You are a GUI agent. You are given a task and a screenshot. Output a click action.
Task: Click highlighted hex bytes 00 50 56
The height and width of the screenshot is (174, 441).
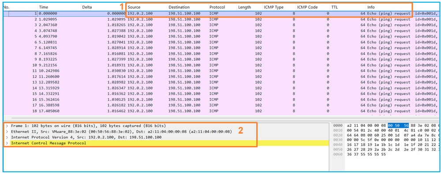click(x=398, y=126)
